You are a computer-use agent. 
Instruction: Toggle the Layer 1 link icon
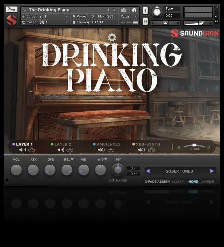32,150
